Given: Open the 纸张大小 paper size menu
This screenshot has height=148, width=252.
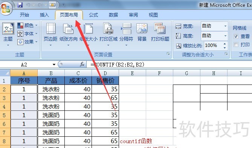Looking at the screenshot, I should 89,34.
